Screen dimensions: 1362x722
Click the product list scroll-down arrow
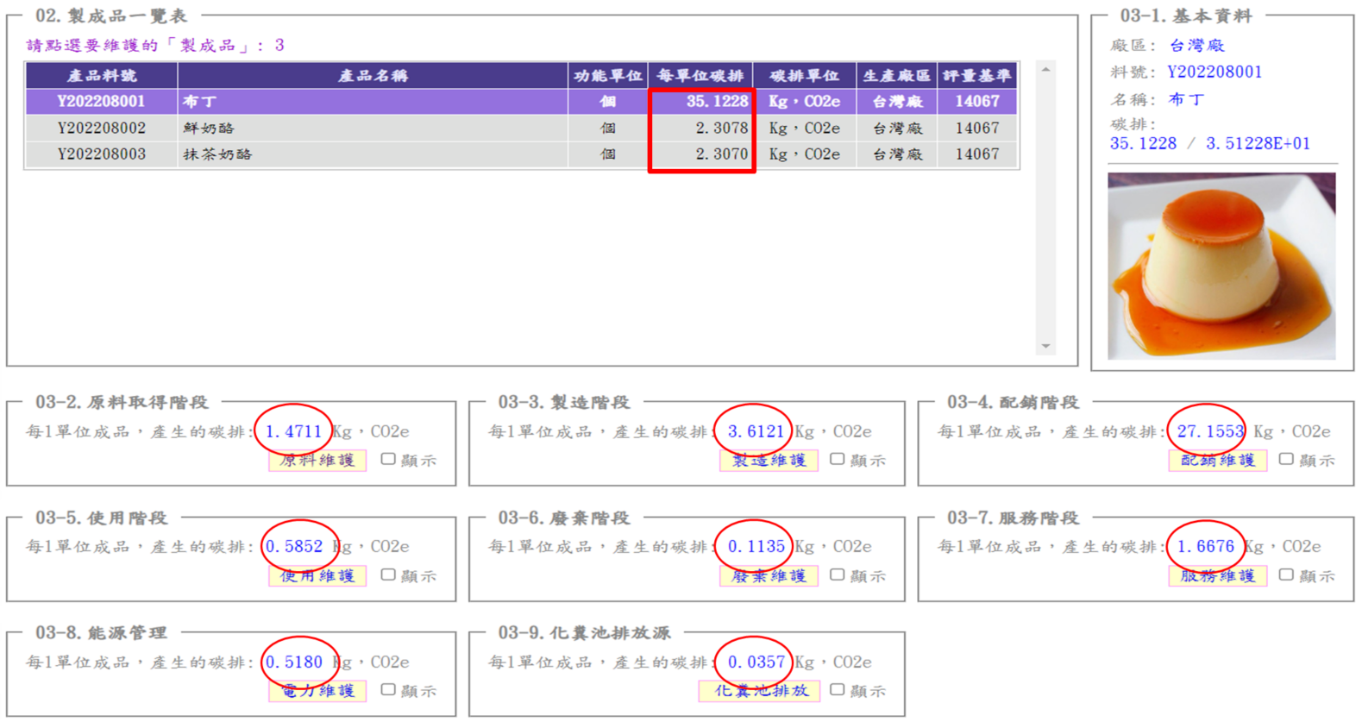tap(1045, 346)
